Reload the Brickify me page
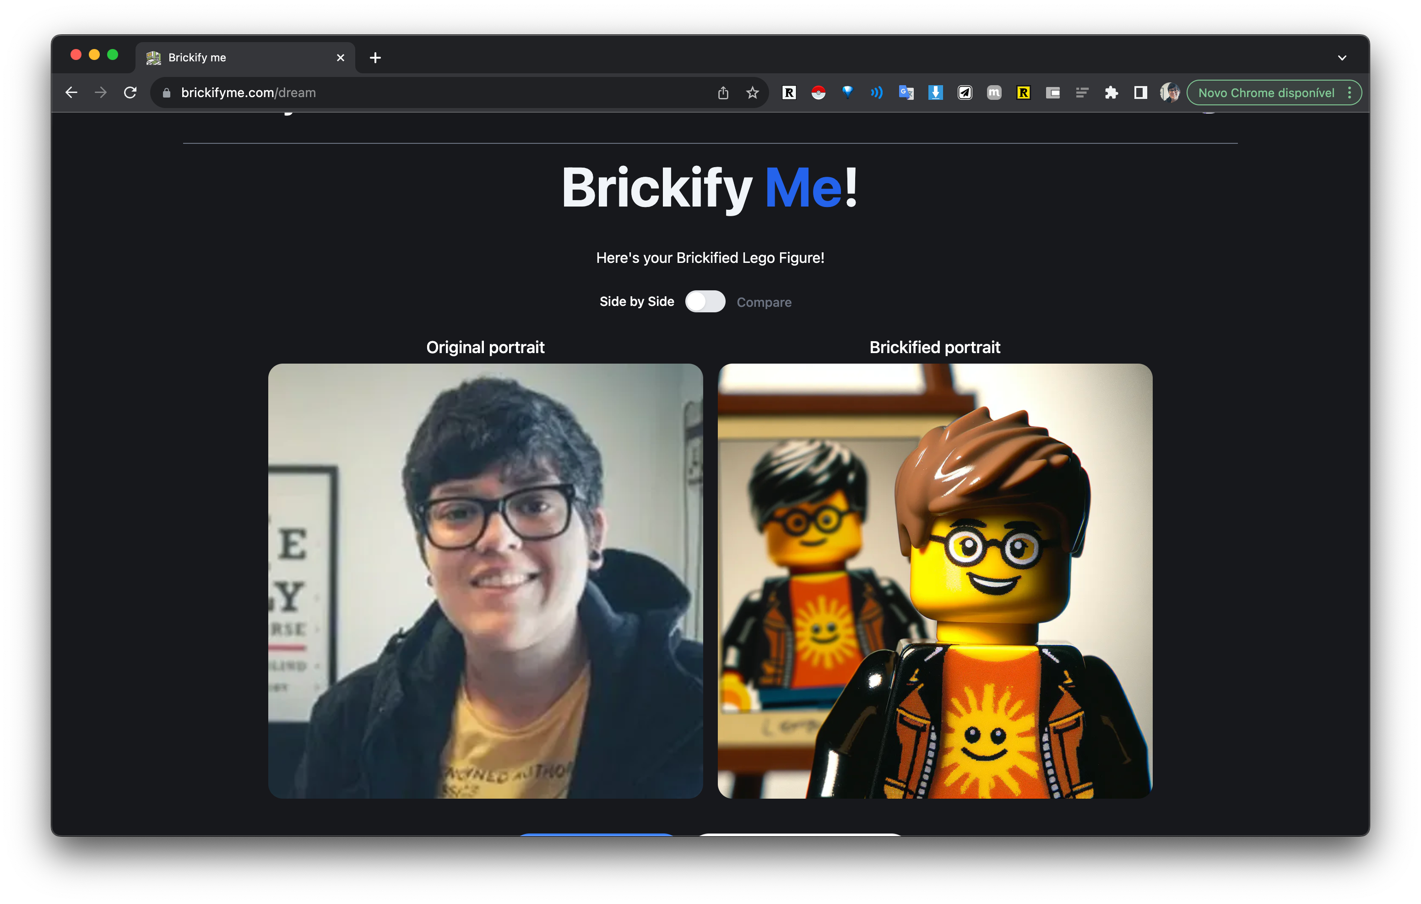This screenshot has width=1421, height=904. pyautogui.click(x=130, y=93)
